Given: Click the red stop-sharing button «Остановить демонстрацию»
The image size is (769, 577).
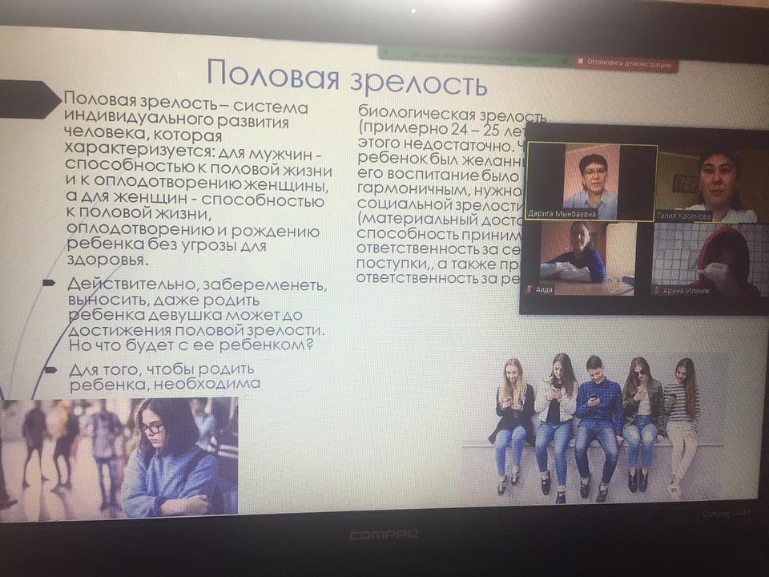Looking at the screenshot, I should click(626, 64).
